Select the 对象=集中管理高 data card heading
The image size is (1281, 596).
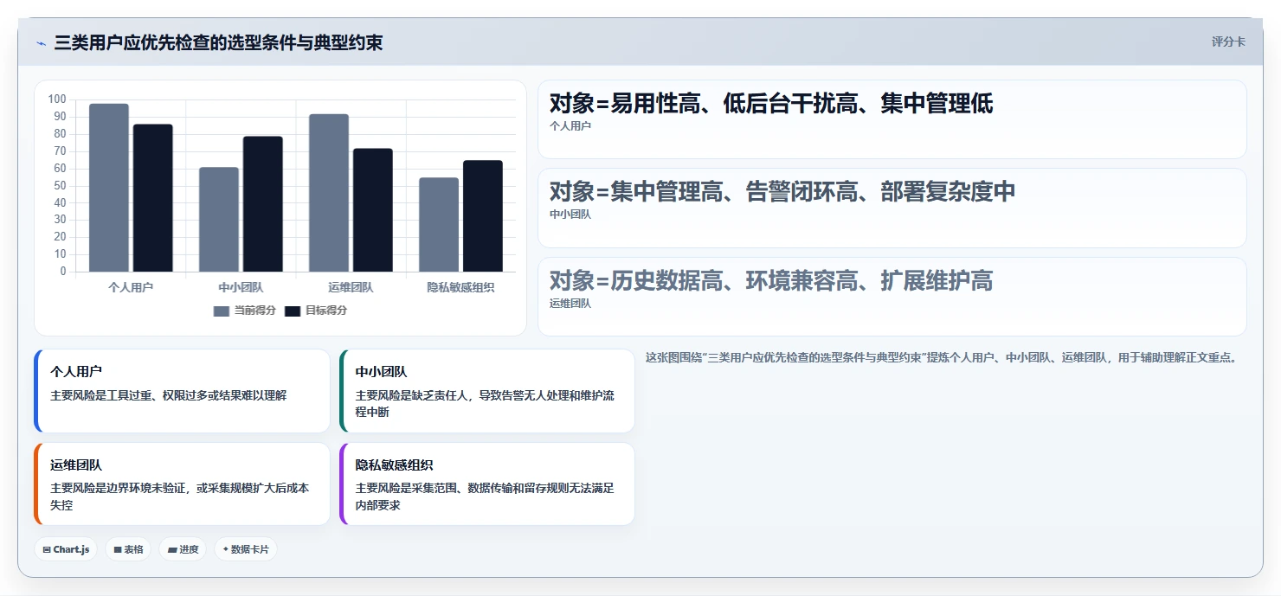(782, 191)
